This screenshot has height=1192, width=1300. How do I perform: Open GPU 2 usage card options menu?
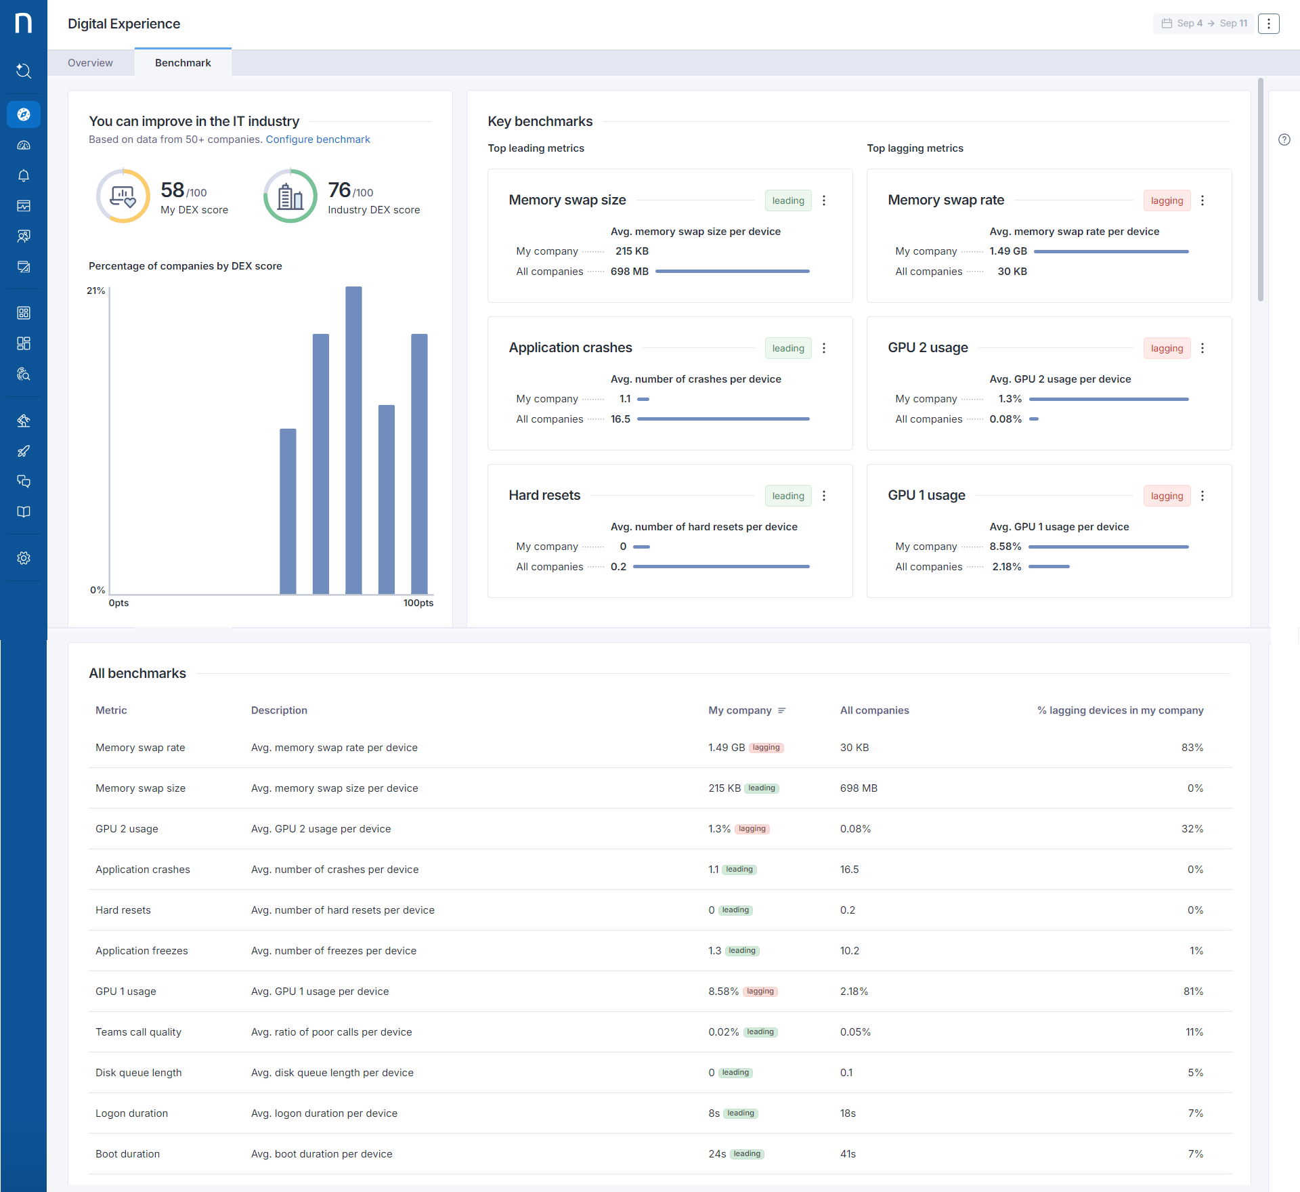point(1202,348)
